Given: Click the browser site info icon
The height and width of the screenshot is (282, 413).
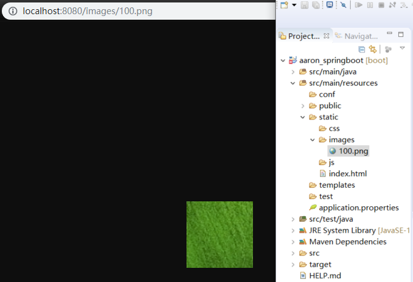Looking at the screenshot, I should tap(13, 11).
